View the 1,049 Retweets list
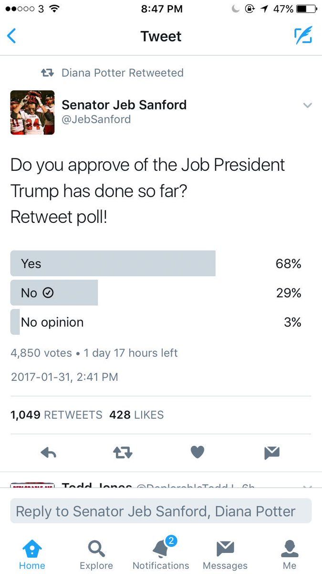This screenshot has width=322, height=574. tap(56, 415)
